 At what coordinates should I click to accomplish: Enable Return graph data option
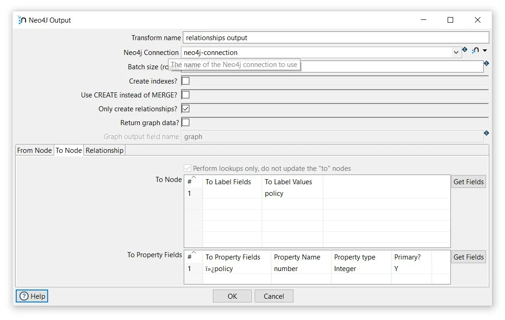point(186,122)
